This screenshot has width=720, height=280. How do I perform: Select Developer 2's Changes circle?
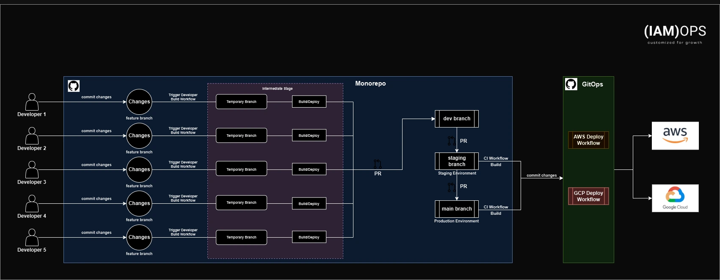[139, 136]
